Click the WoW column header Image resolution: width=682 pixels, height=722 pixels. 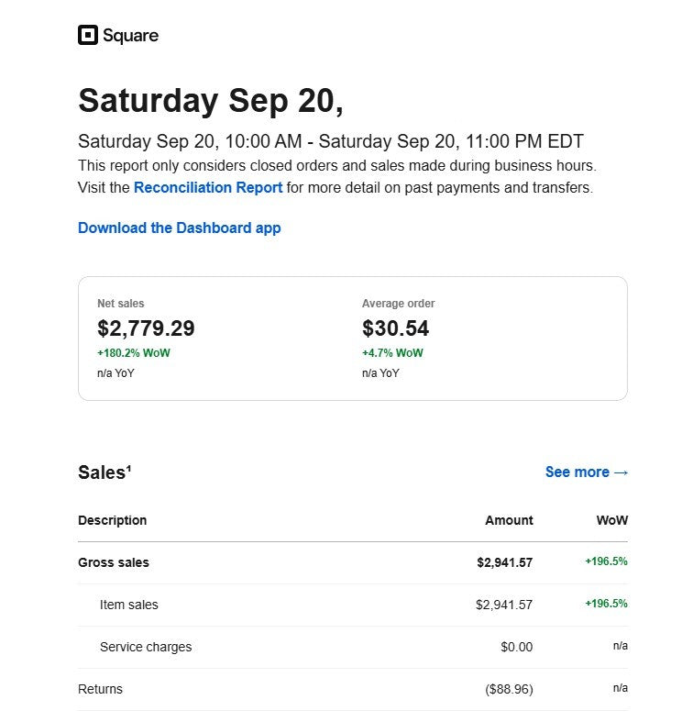click(611, 520)
